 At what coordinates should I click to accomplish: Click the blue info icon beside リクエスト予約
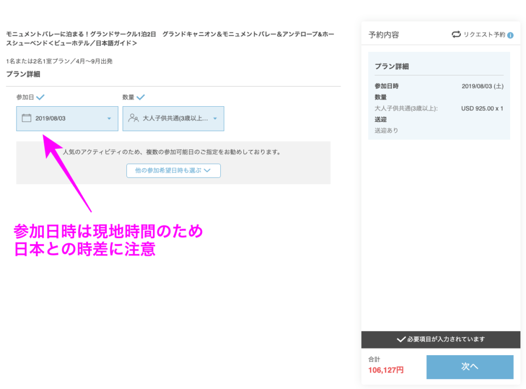pyautogui.click(x=510, y=35)
